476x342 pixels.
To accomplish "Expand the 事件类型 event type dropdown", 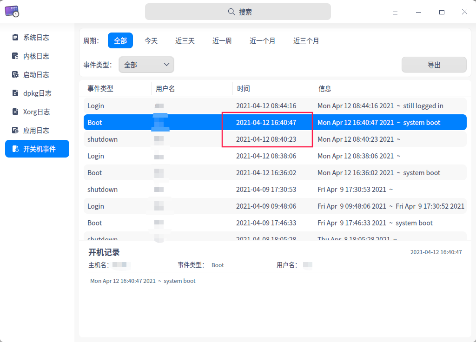I will tap(146, 65).
